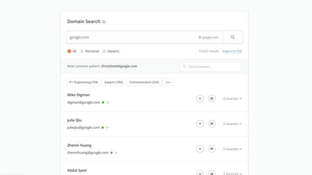This screenshot has width=312, height=175.
Task: Filter by Support (550) department
Action: [114, 82]
